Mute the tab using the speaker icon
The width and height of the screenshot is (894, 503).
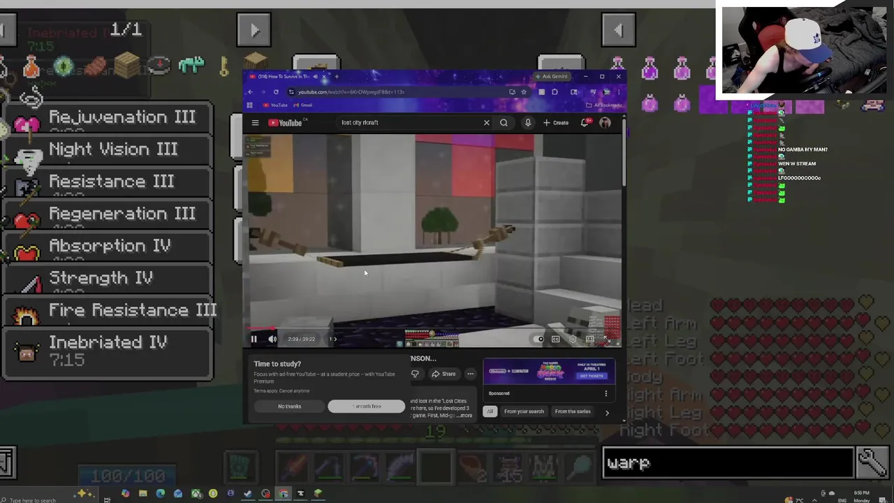coord(315,76)
